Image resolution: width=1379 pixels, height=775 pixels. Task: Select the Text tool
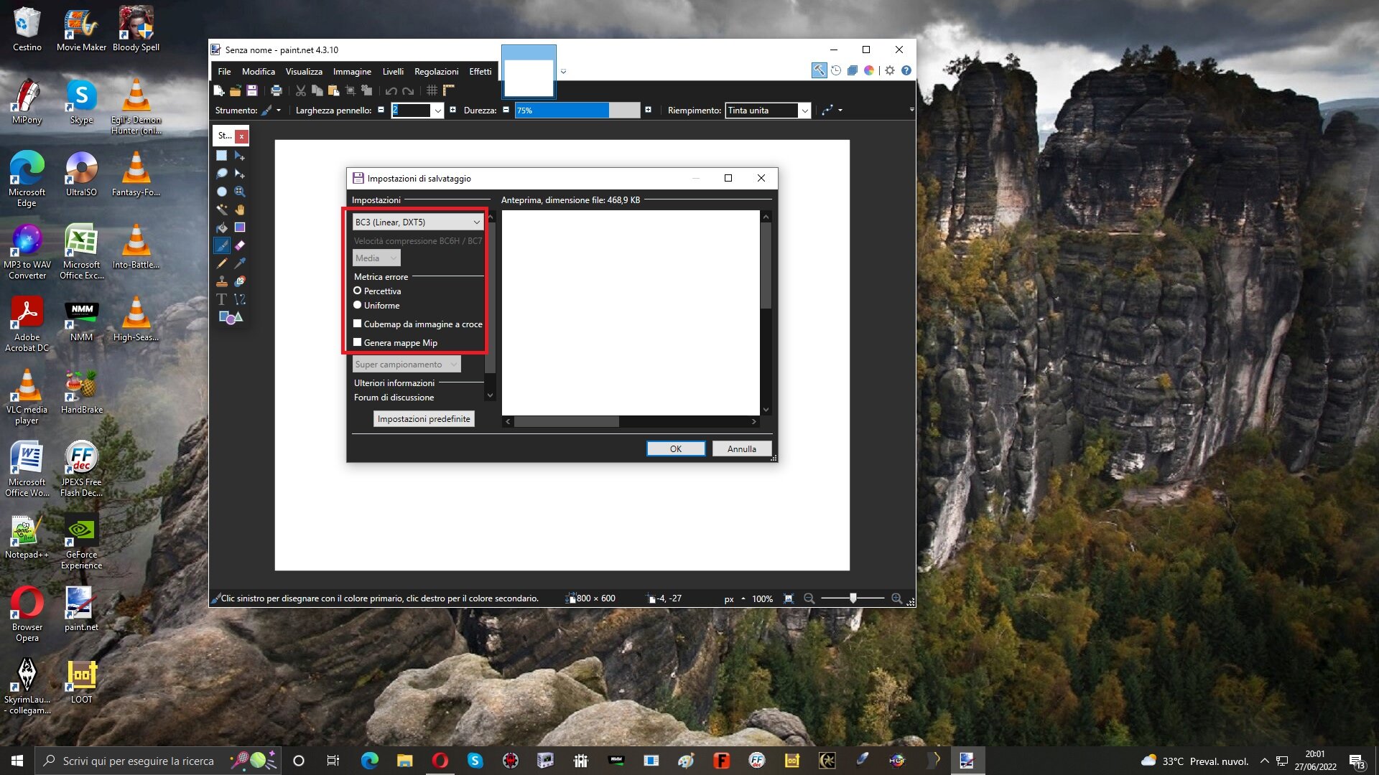[222, 299]
